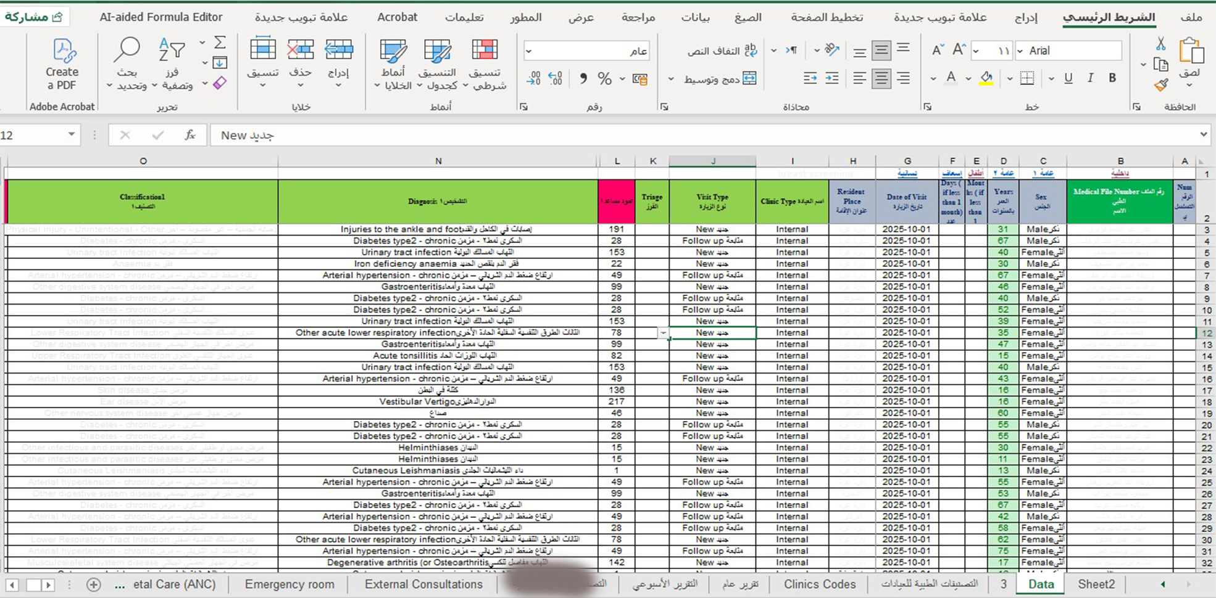The width and height of the screenshot is (1216, 598).
Task: Open the Arial font name dropdown
Action: pyautogui.click(x=1020, y=51)
